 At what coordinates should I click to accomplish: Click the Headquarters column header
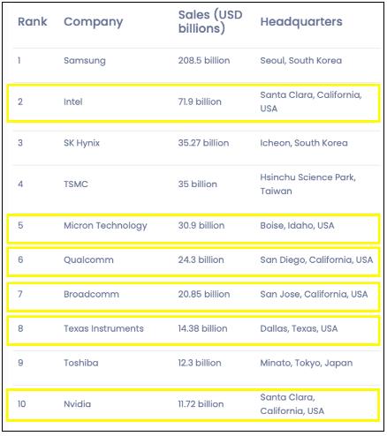(x=301, y=21)
